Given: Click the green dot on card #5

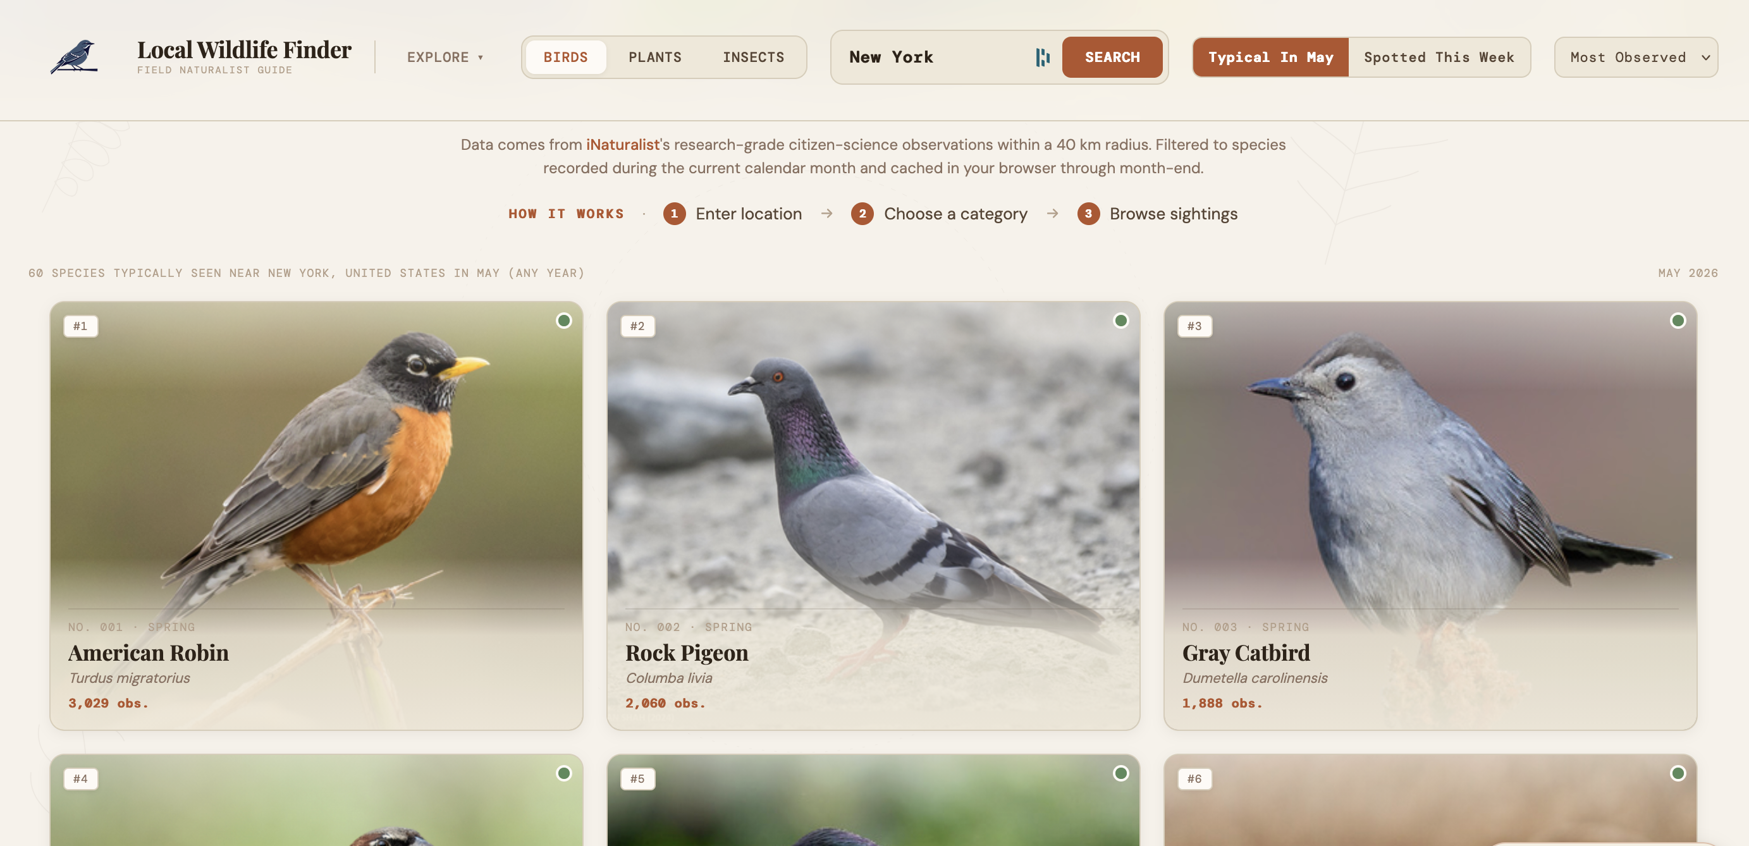Looking at the screenshot, I should pyautogui.click(x=1120, y=773).
